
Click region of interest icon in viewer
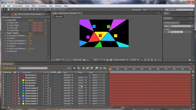point(107,60)
